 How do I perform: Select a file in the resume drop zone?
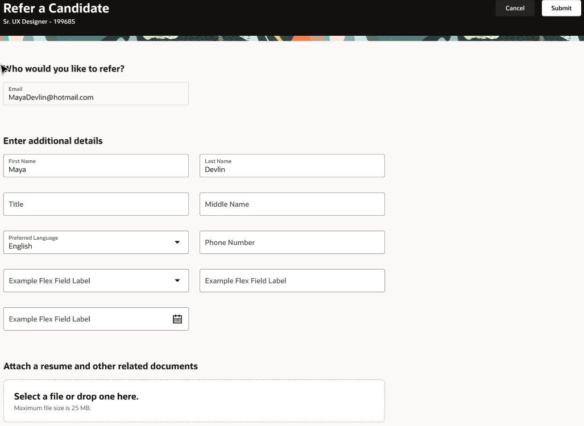point(194,400)
